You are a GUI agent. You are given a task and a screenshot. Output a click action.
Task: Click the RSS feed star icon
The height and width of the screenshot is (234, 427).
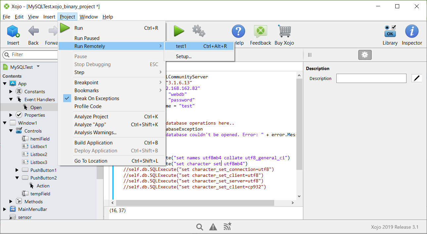pyautogui.click(x=228, y=226)
